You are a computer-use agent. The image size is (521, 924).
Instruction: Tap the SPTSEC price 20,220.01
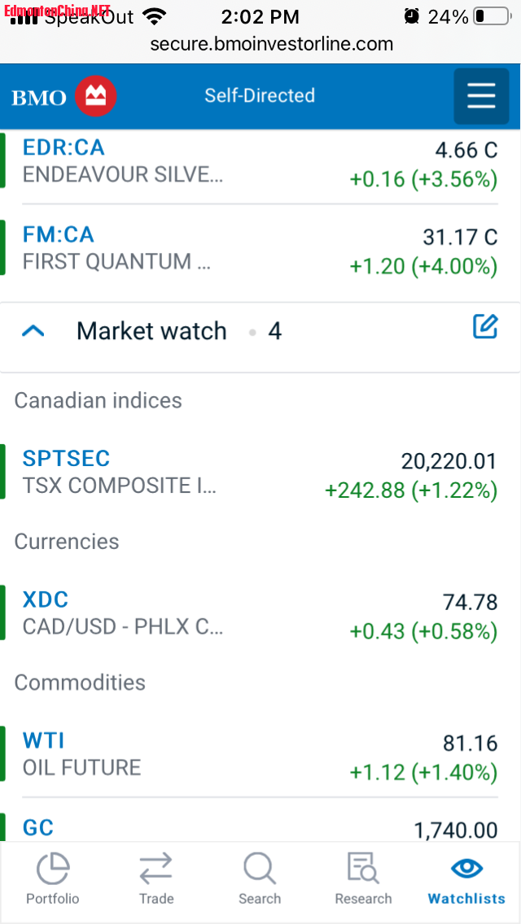[x=449, y=461]
